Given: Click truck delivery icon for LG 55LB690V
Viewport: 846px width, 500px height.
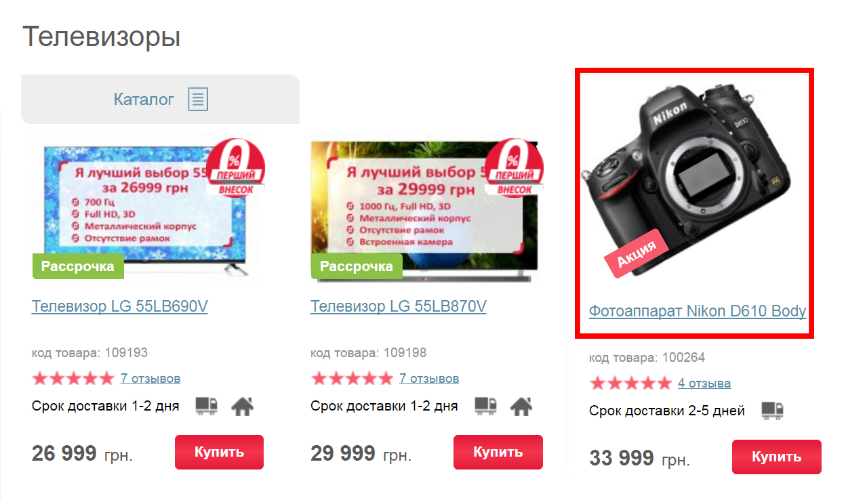Looking at the screenshot, I should pos(207,406).
